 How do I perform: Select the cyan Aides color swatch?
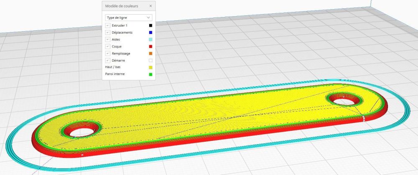[150, 39]
